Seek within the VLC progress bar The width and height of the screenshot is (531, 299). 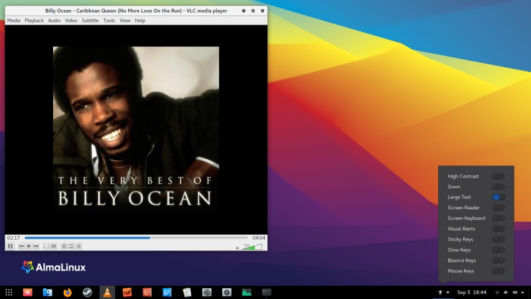(x=136, y=238)
